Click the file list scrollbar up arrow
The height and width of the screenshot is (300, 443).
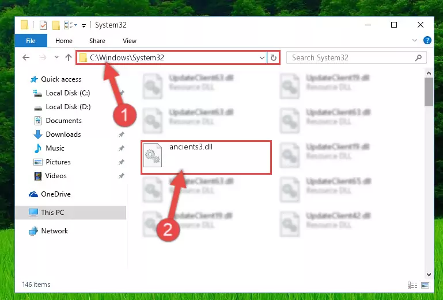[429, 73]
